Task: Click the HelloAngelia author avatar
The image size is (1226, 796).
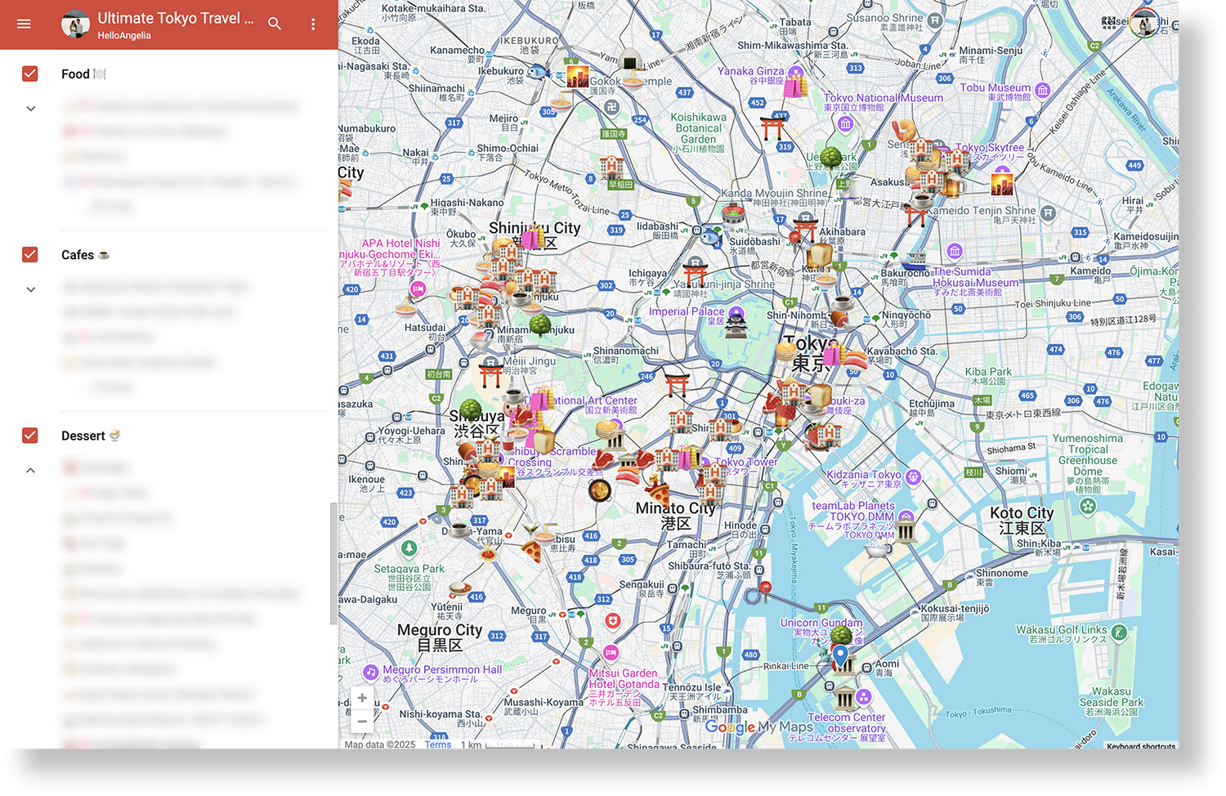Action: [x=76, y=25]
